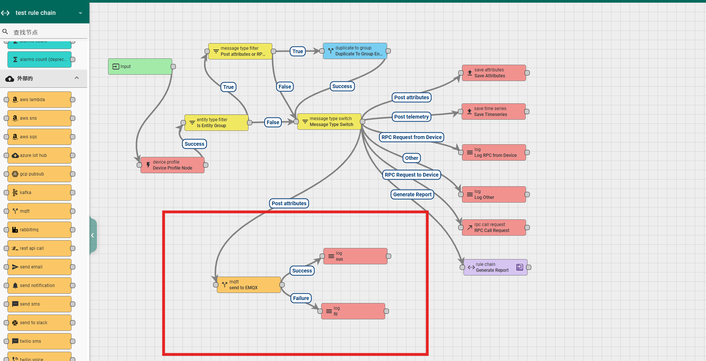The height and width of the screenshot is (361, 706).
Task: Click the cloud icon of 外部的 section
Action: point(10,78)
